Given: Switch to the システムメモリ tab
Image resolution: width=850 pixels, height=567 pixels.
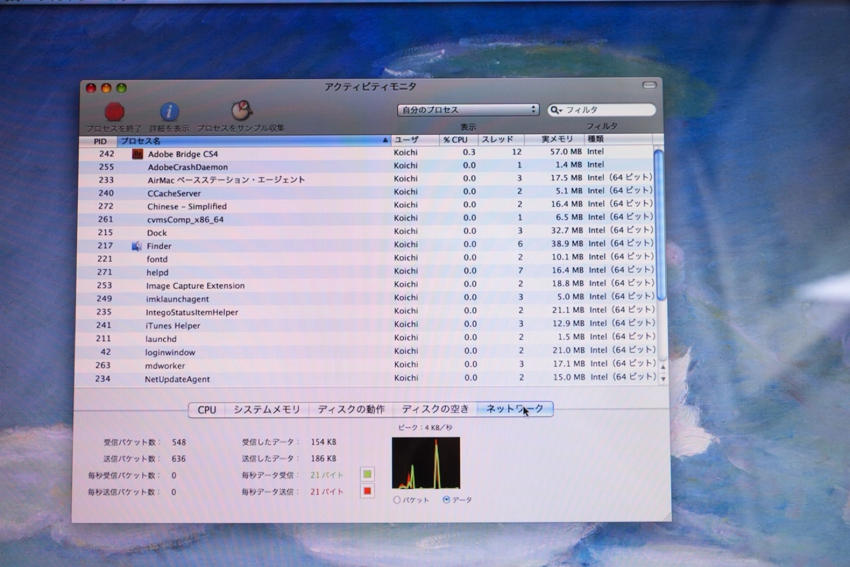Looking at the screenshot, I should click(x=267, y=409).
